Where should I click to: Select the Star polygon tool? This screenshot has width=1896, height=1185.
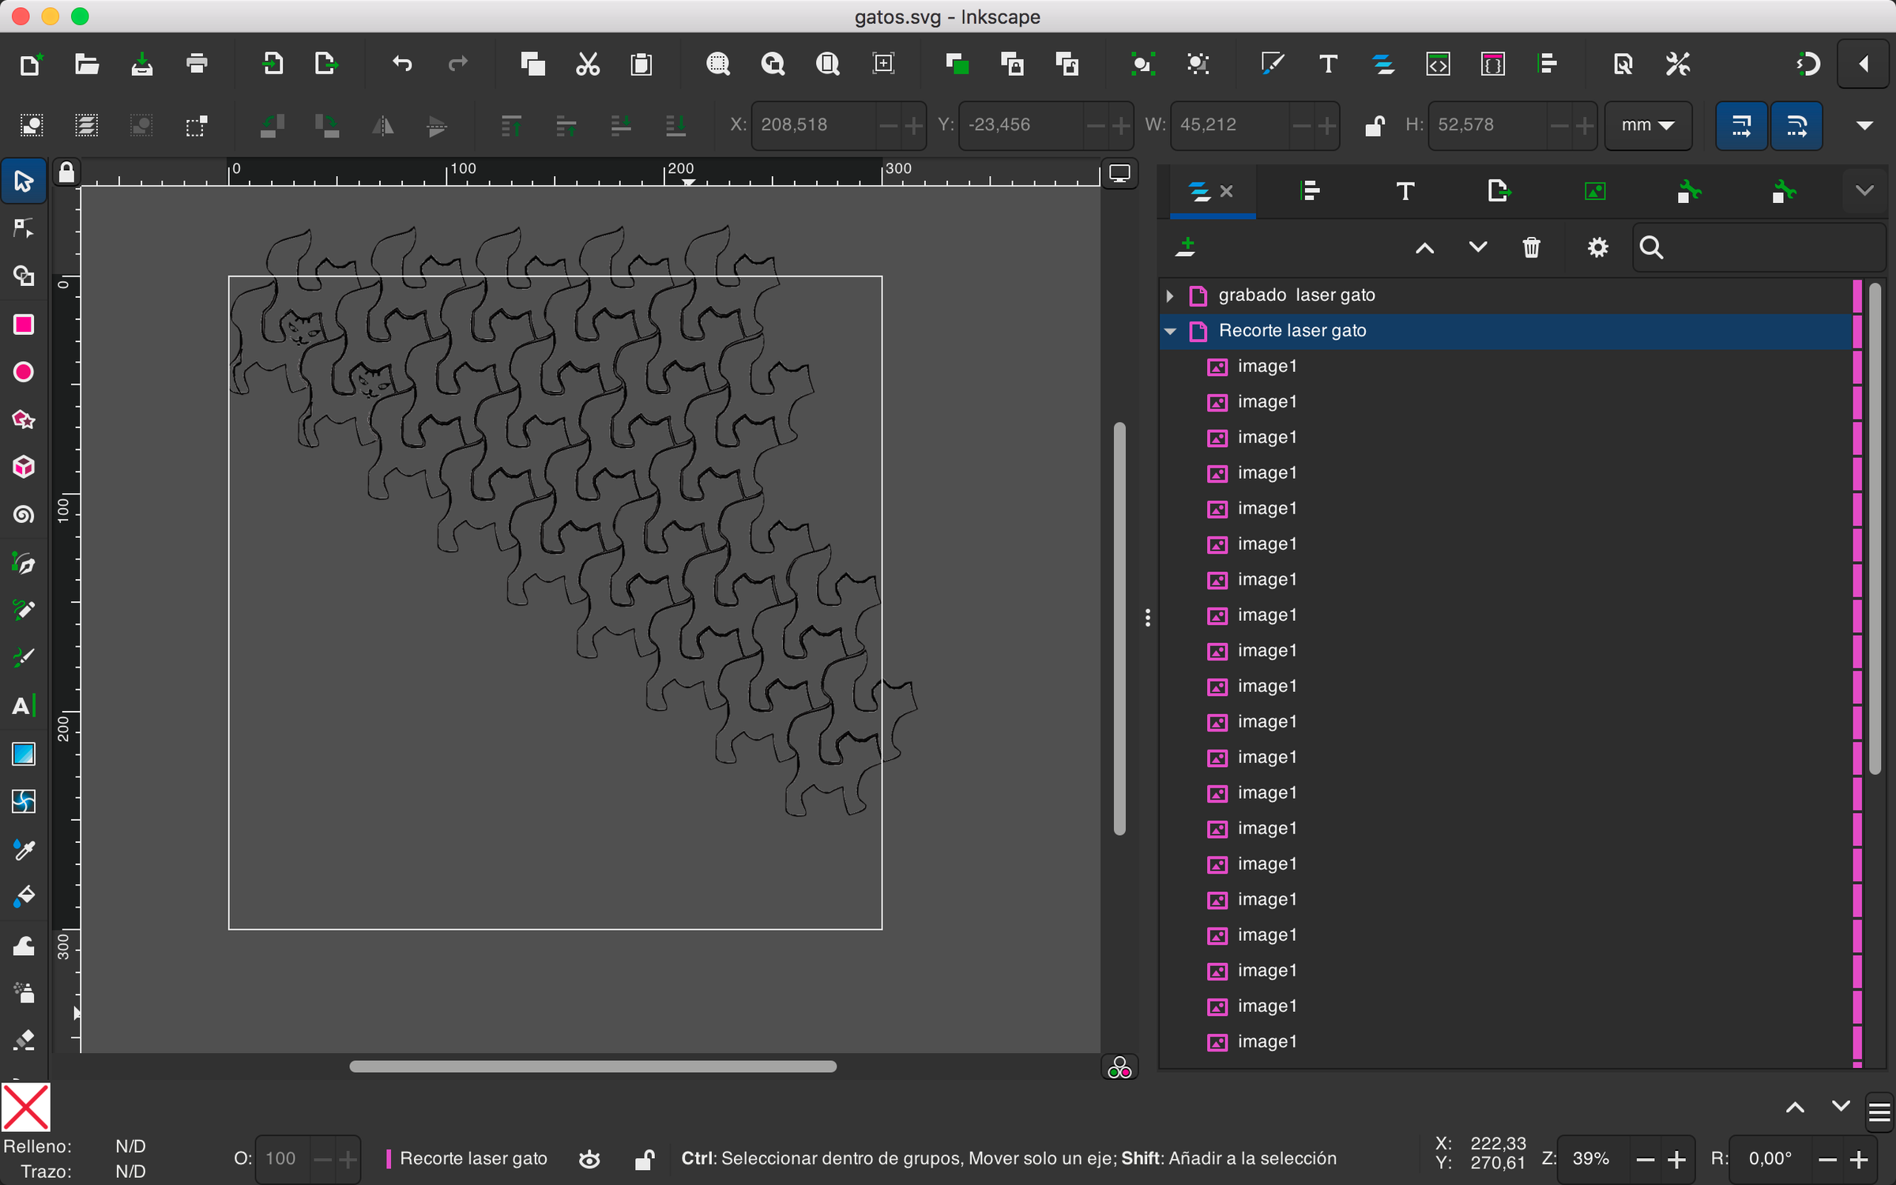(24, 419)
